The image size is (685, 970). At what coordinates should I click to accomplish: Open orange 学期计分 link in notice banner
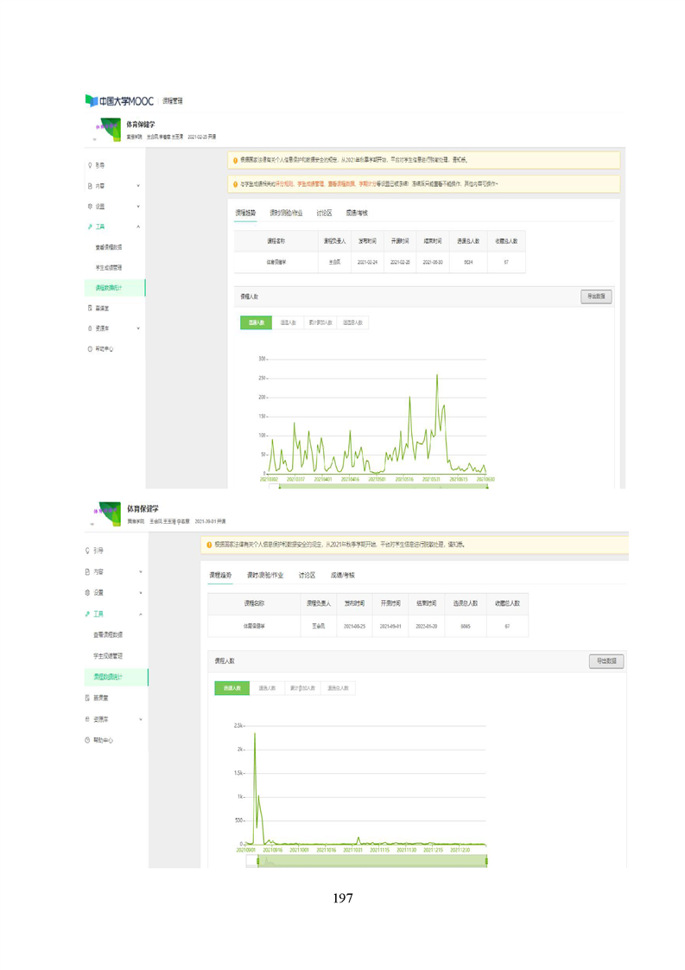coord(369,184)
